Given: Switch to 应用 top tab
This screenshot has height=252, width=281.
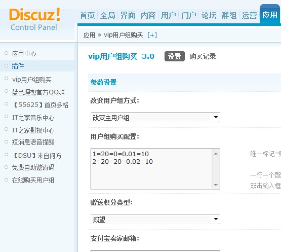Looking at the screenshot, I should pos(269,15).
